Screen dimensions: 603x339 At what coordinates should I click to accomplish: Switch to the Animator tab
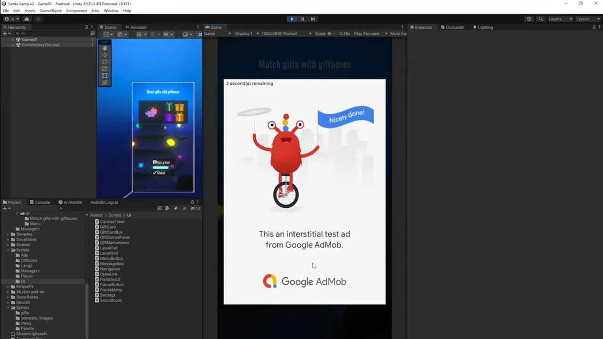(136, 27)
